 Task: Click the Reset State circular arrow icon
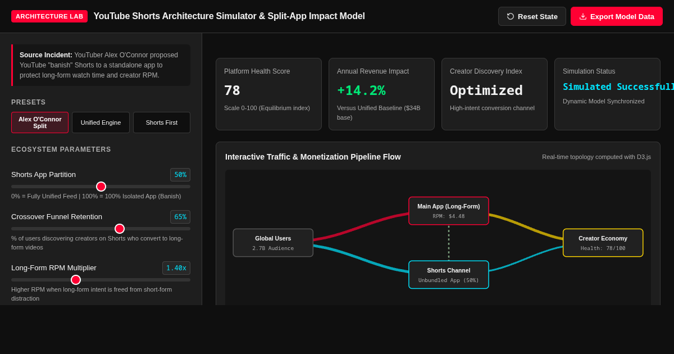511,16
